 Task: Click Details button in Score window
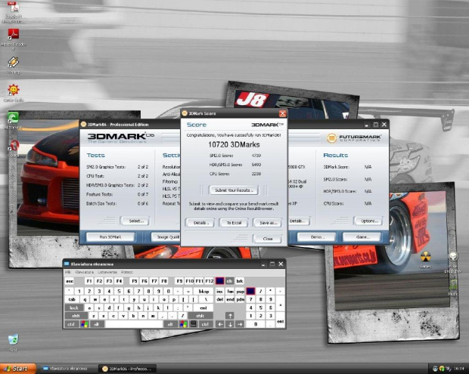(200, 223)
